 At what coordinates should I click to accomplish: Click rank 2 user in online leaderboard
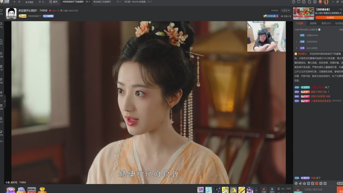point(312,42)
